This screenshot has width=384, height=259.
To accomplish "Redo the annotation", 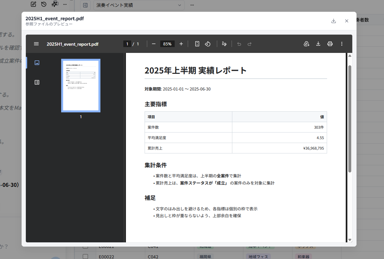I will point(249,44).
